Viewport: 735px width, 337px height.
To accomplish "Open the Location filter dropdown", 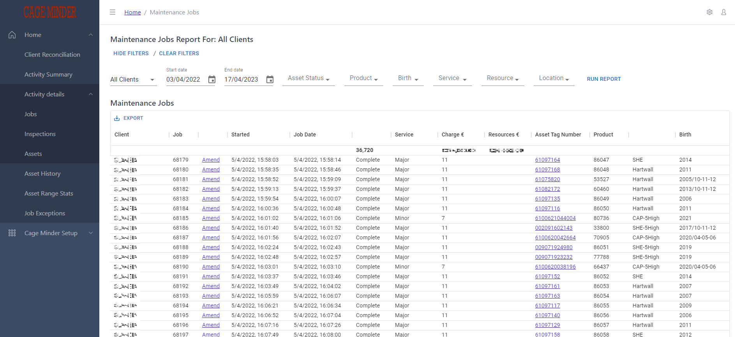I will pos(554,78).
